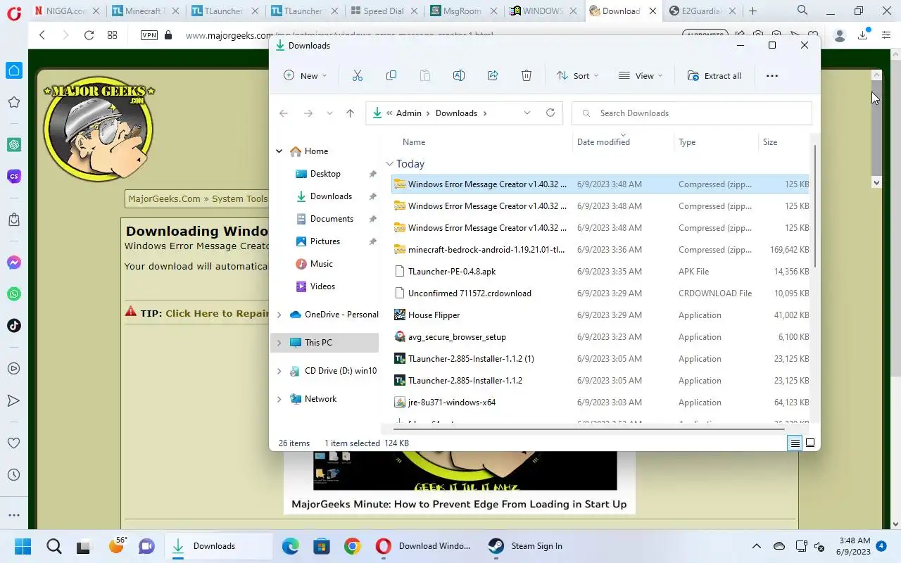Open recent locations chevron beside forward arrow
The height and width of the screenshot is (563, 901).
point(329,113)
